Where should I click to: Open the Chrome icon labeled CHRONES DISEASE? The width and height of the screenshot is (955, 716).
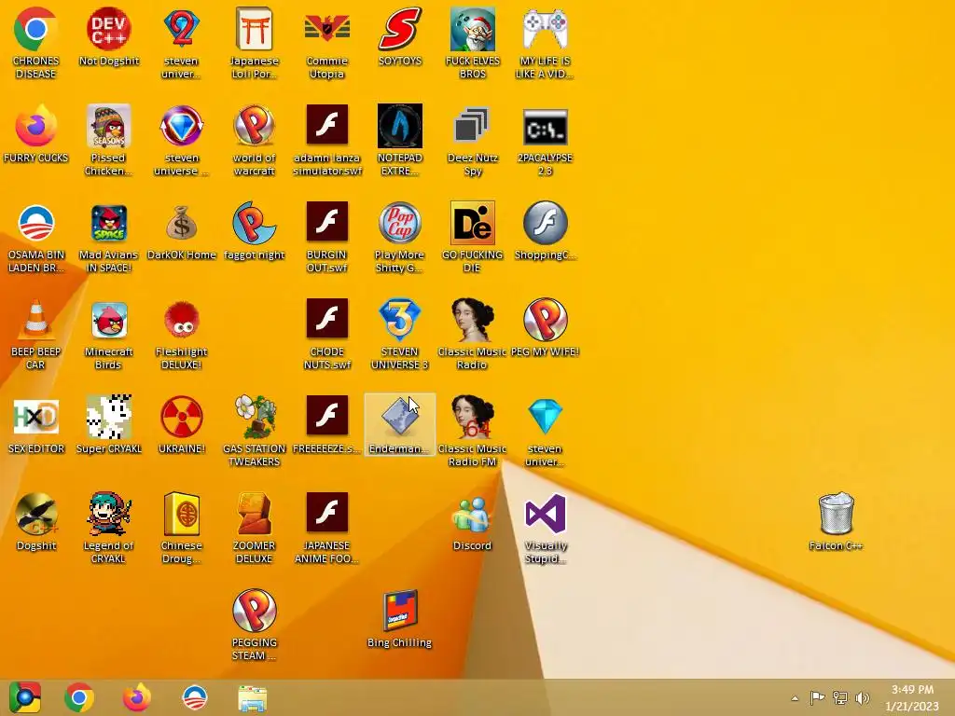coord(35,29)
